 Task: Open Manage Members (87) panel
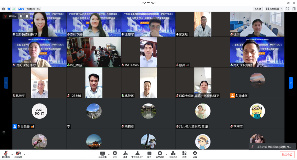[x=137, y=154]
